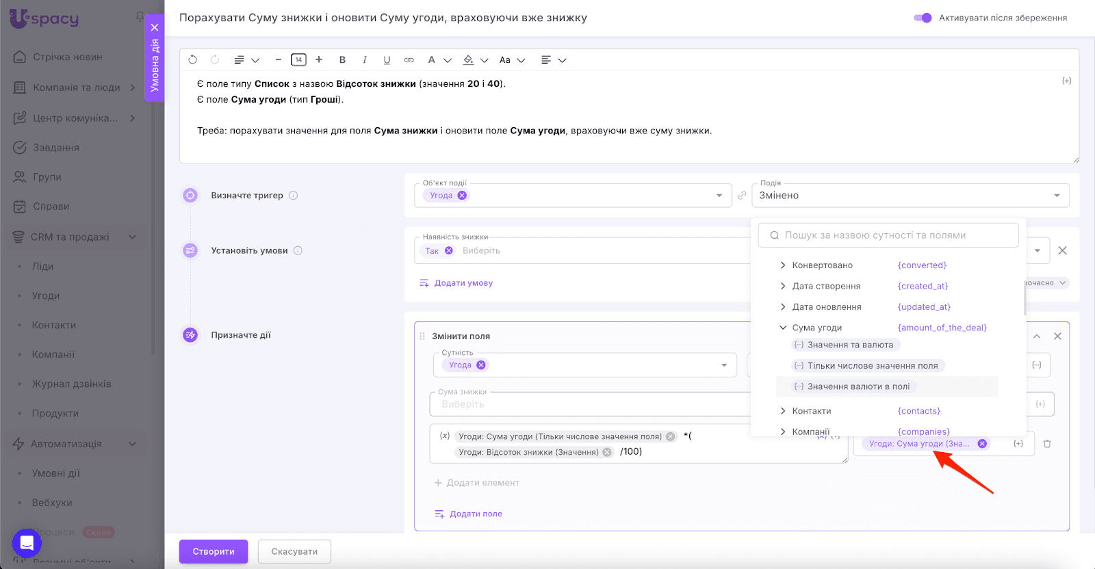Toggle Активувати після збереження switch
Viewport: 1095px width, 569px height.
[923, 18]
